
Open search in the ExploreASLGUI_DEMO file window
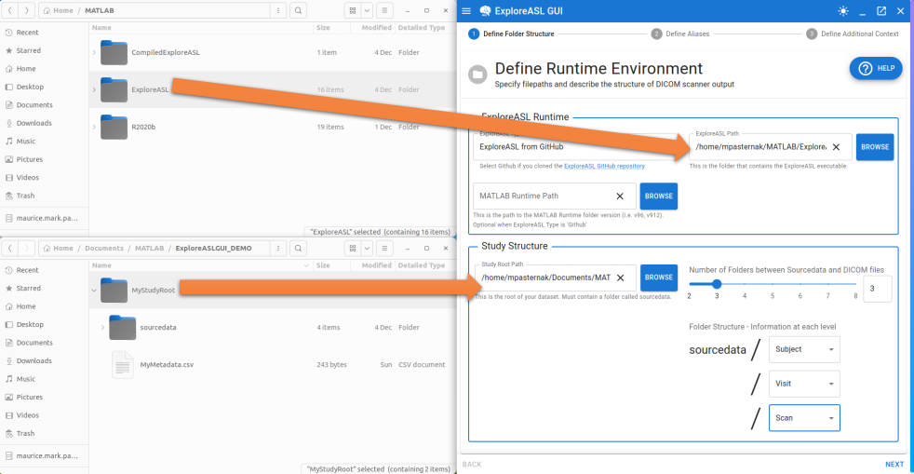click(298, 249)
